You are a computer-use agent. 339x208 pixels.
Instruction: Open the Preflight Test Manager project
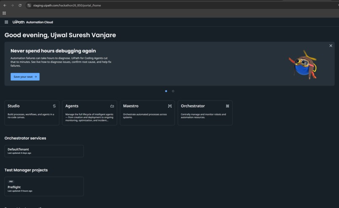pyautogui.click(x=44, y=187)
